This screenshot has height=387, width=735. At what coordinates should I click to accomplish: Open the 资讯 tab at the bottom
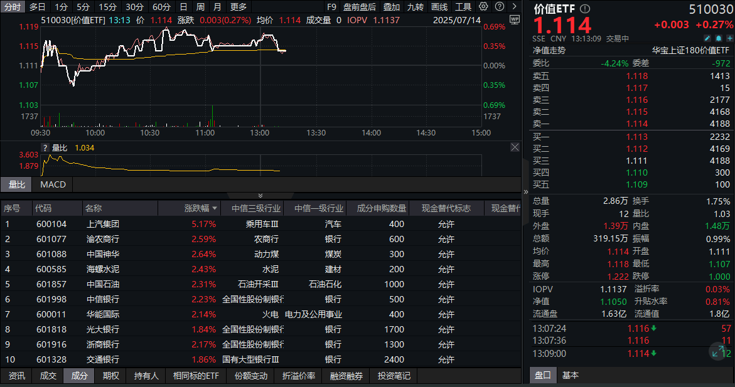point(16,376)
